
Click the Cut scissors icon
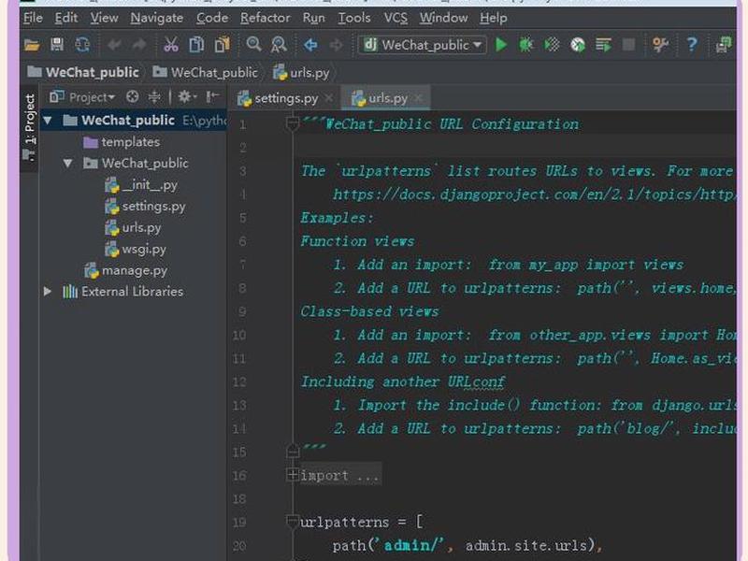click(x=171, y=44)
